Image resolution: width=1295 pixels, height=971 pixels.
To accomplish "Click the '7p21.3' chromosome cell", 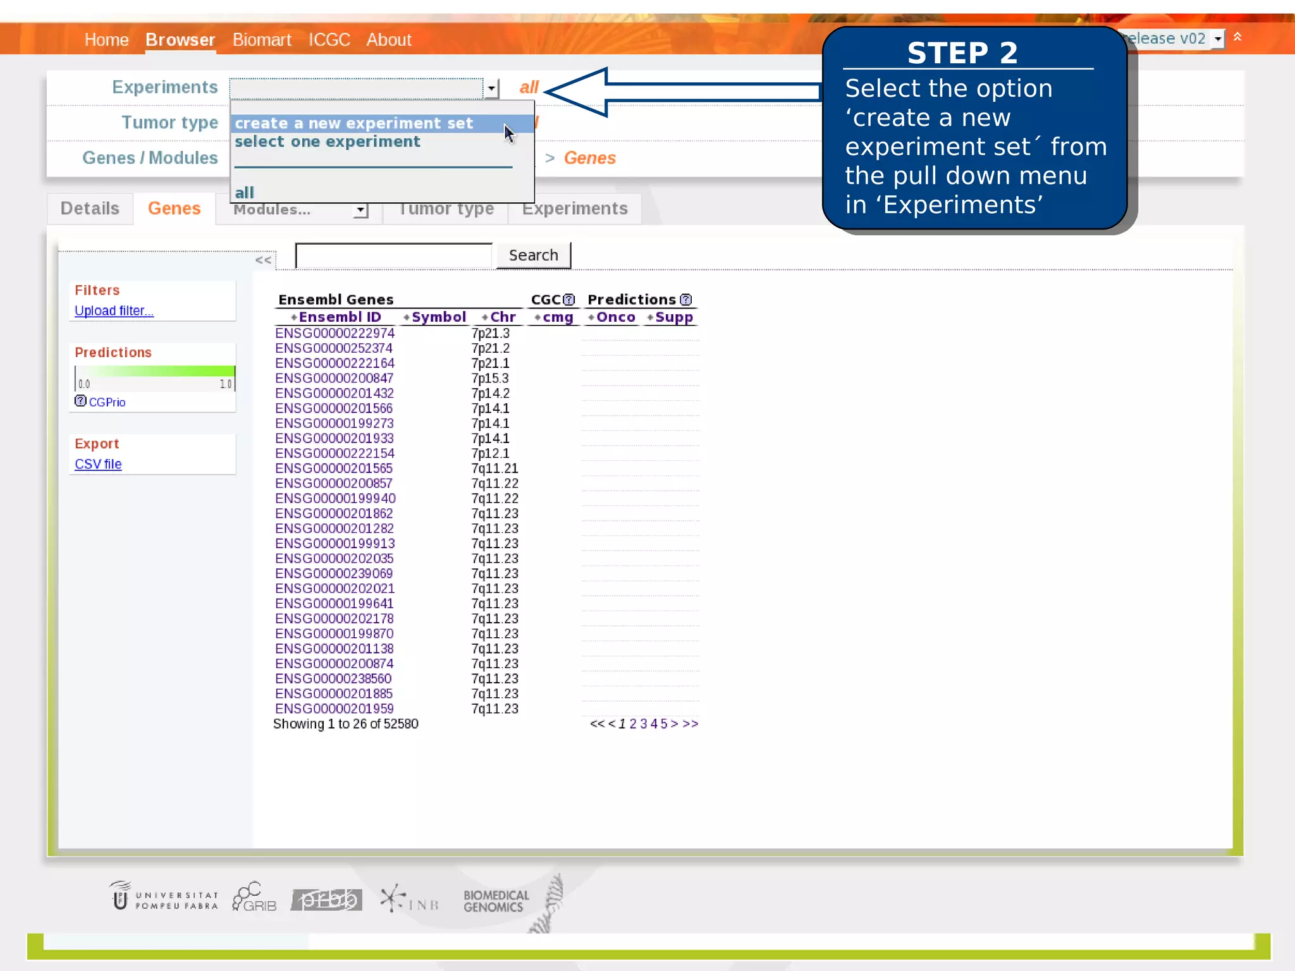I will (x=490, y=333).
